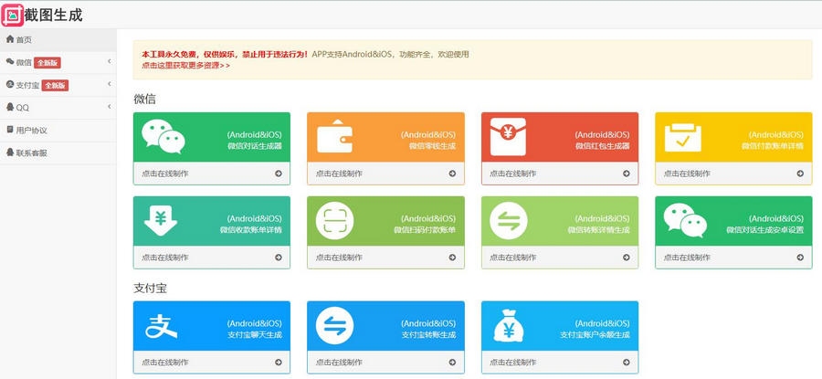Click the pink logo icon beside 截图生成
Screen dimensions: 822x379
[x=13, y=15]
